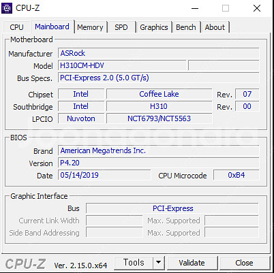
Task: Click the Model field H310CM-HDV
Action: [122, 65]
